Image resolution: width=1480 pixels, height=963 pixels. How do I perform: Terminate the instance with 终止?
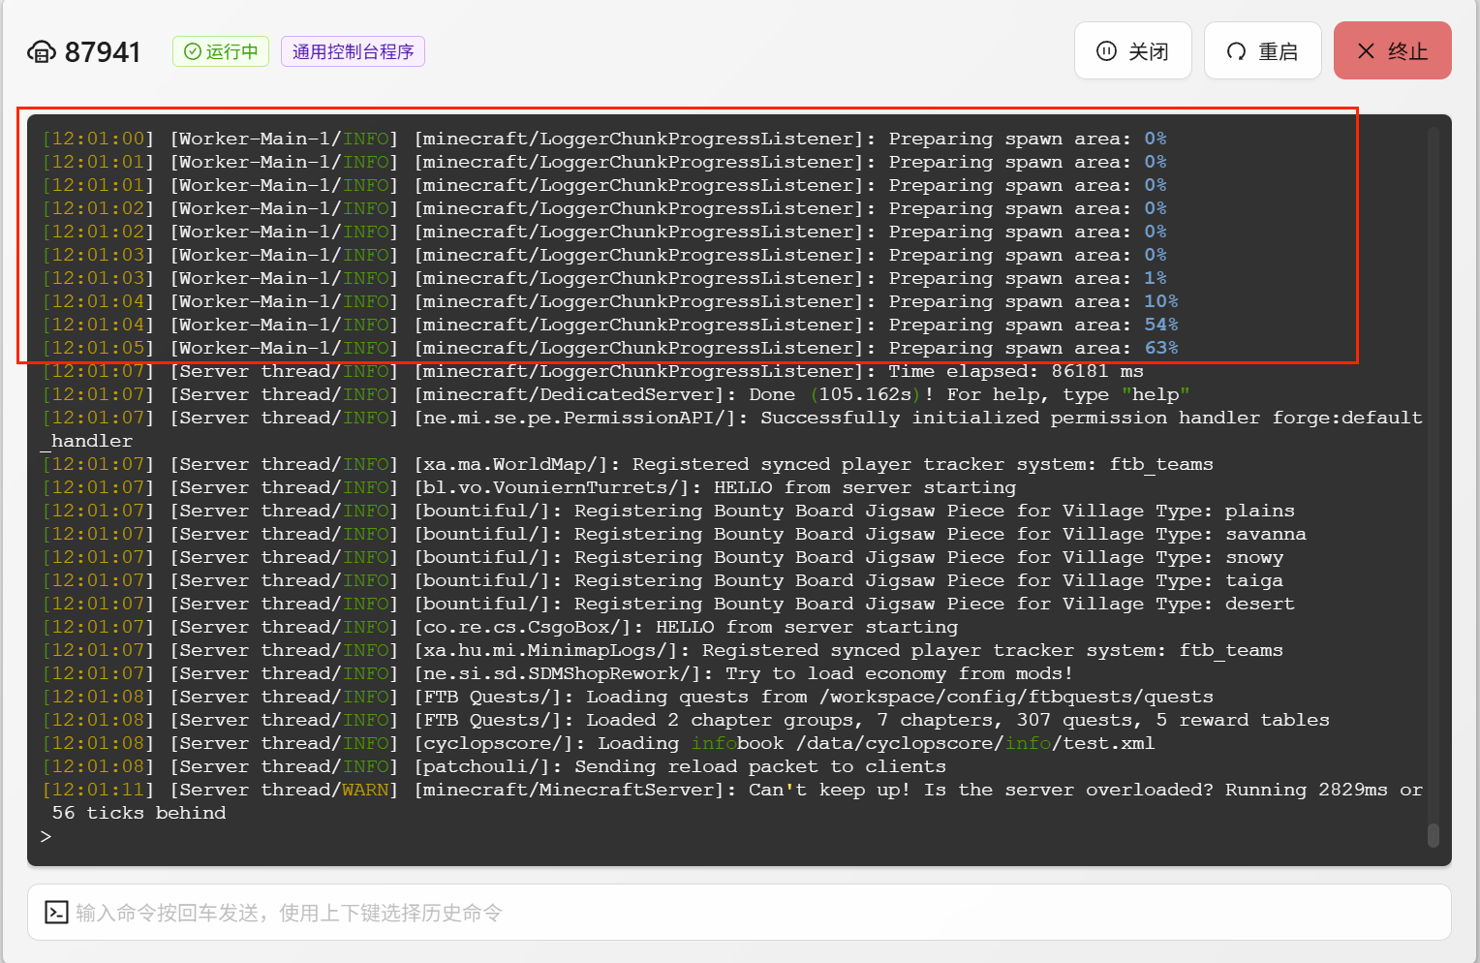(x=1392, y=50)
